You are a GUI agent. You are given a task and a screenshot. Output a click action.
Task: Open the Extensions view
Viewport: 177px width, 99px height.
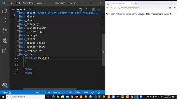coord(5,50)
